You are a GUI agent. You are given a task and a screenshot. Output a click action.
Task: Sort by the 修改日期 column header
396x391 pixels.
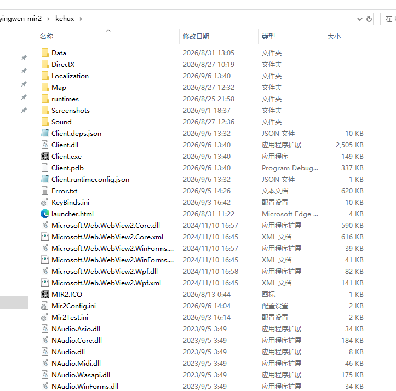click(x=196, y=36)
